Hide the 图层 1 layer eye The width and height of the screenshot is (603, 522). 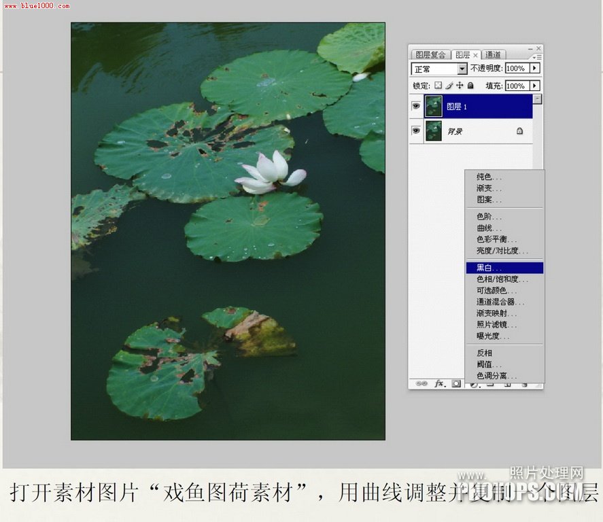[416, 106]
